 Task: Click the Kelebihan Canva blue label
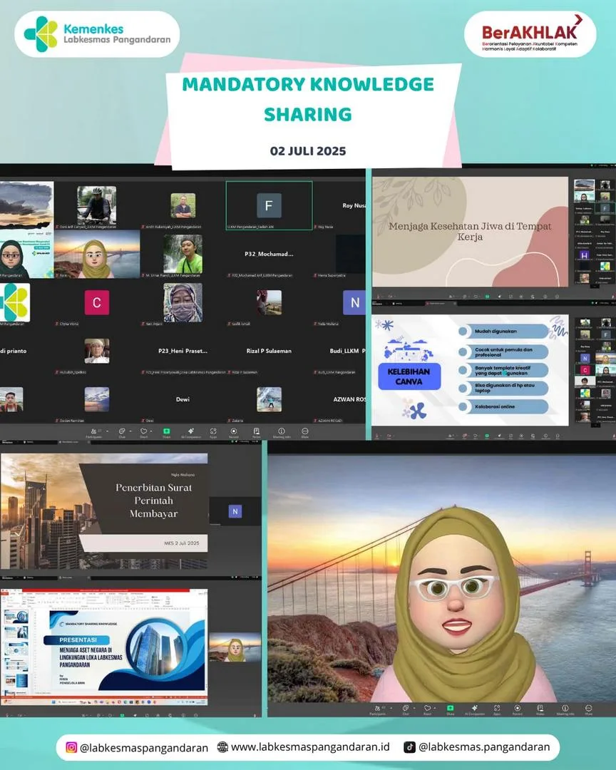pyautogui.click(x=409, y=376)
